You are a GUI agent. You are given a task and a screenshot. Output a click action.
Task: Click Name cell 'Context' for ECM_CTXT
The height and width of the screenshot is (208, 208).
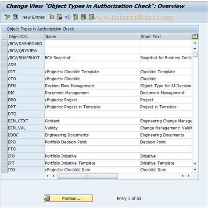pos(92,121)
